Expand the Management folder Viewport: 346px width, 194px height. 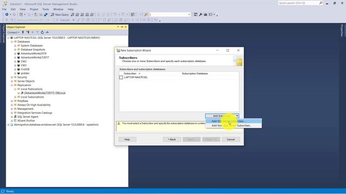tap(12, 109)
